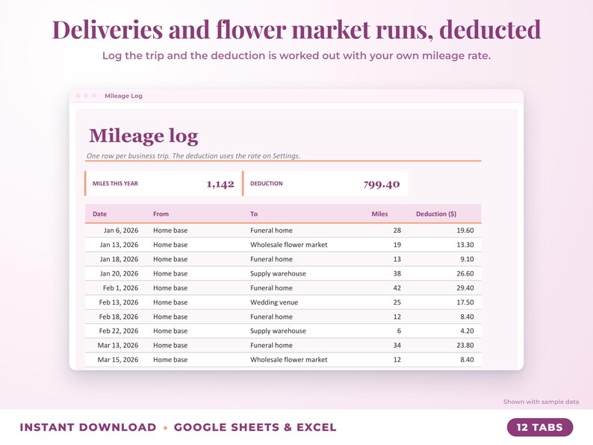This screenshot has height=445, width=593.
Task: Select the 4.20 deduction cell
Action: point(467,331)
